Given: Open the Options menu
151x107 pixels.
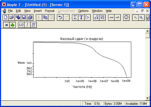Looking at the screenshot, I should 83,11.
